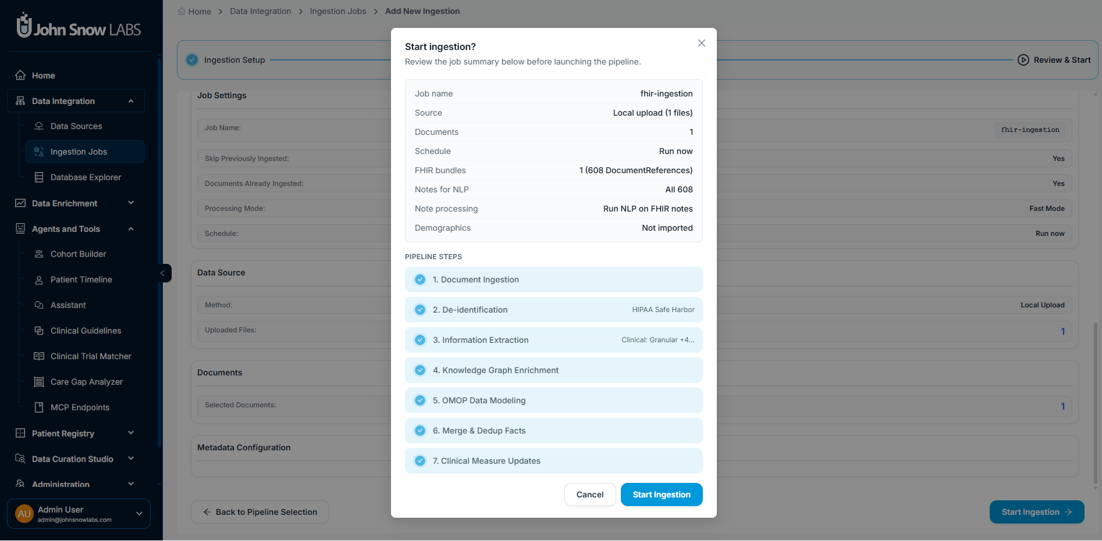The height and width of the screenshot is (541, 1102).
Task: Click the main page vertical scrollbar
Action: (1096, 404)
